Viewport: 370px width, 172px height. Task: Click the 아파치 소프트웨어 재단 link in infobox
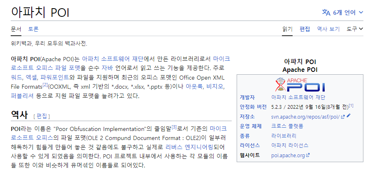[x=298, y=97]
